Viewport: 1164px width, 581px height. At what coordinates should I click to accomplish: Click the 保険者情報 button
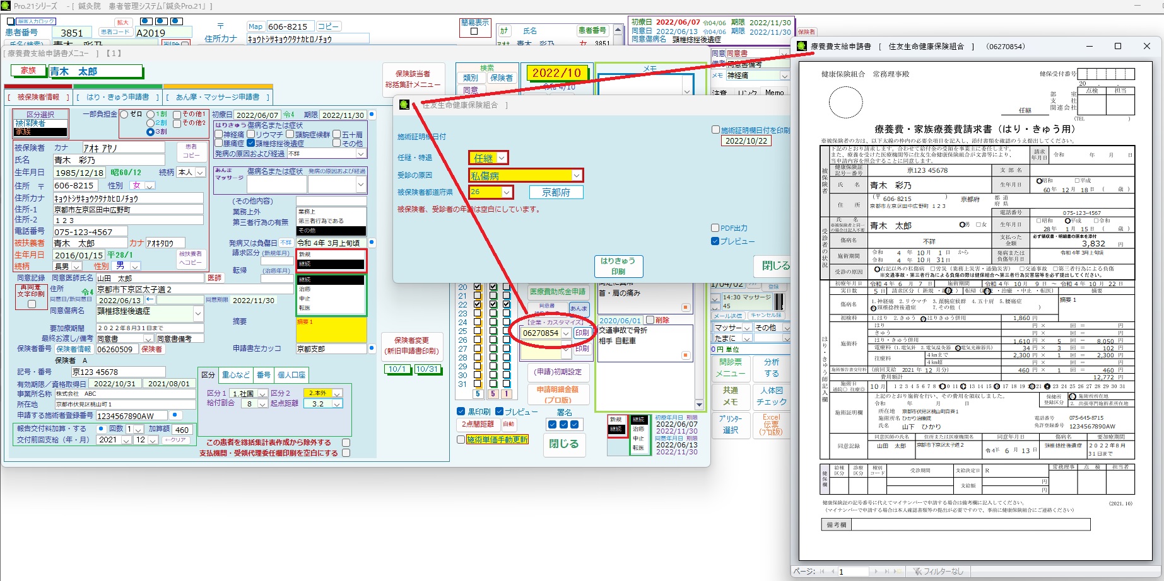pos(73,349)
